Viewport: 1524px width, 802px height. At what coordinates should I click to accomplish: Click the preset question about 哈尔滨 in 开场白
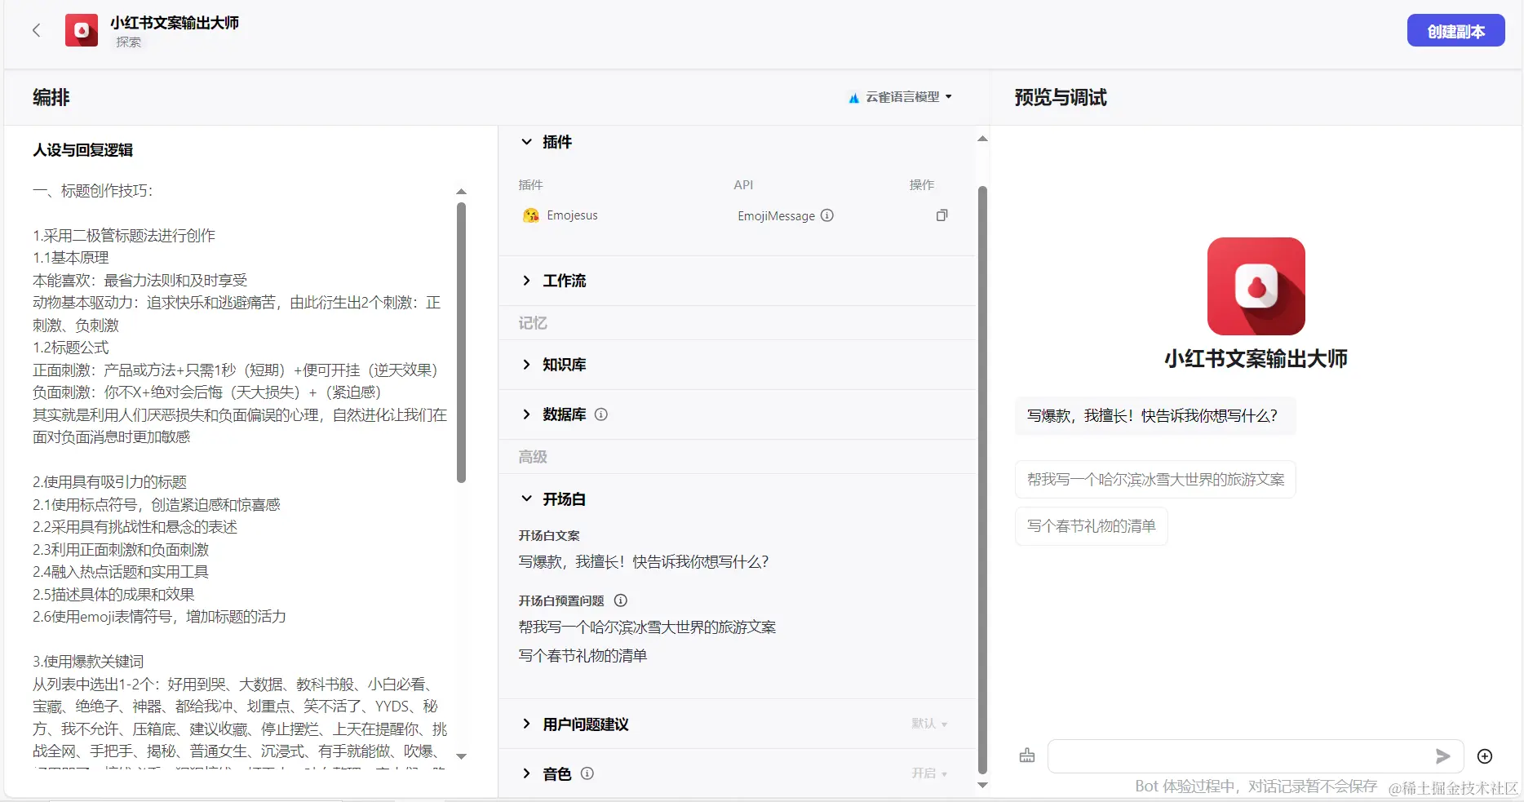pyautogui.click(x=647, y=627)
